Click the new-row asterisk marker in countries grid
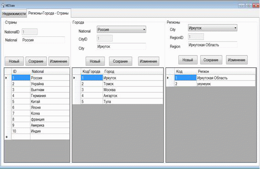Image resolution: width=260 pixels, height=169 pixels. tap(7, 137)
